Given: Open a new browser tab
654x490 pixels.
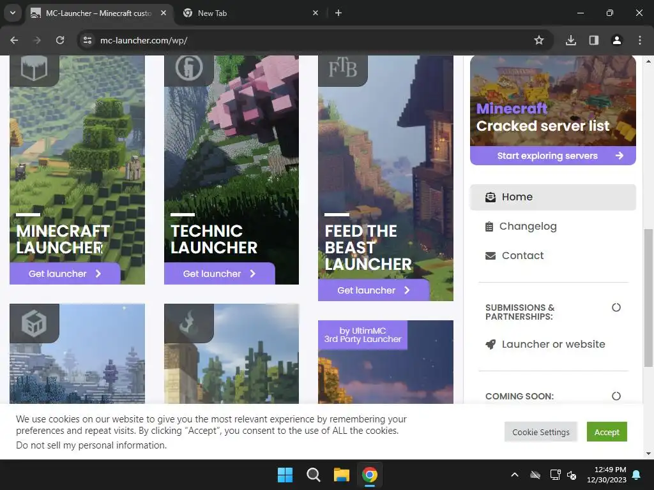Looking at the screenshot, I should point(338,13).
